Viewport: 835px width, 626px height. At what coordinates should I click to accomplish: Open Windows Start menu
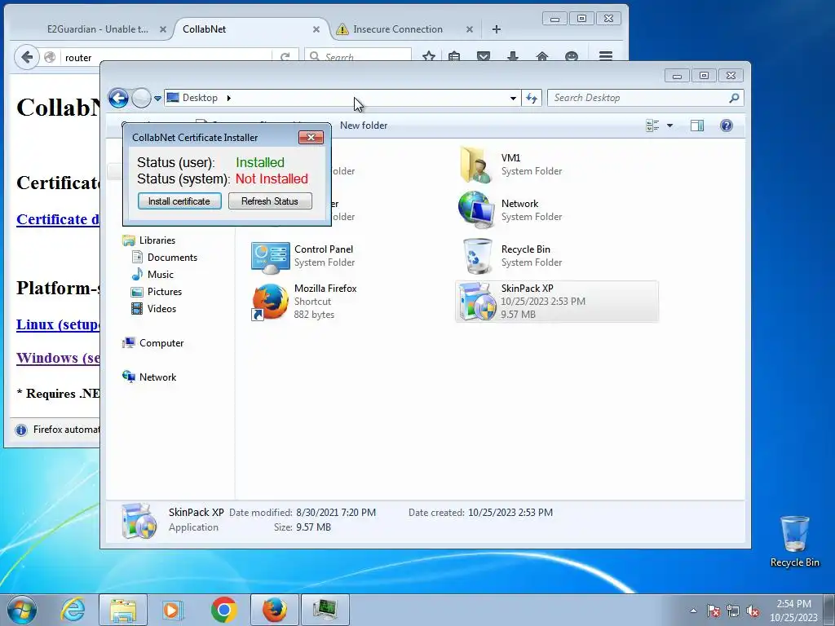point(21,610)
